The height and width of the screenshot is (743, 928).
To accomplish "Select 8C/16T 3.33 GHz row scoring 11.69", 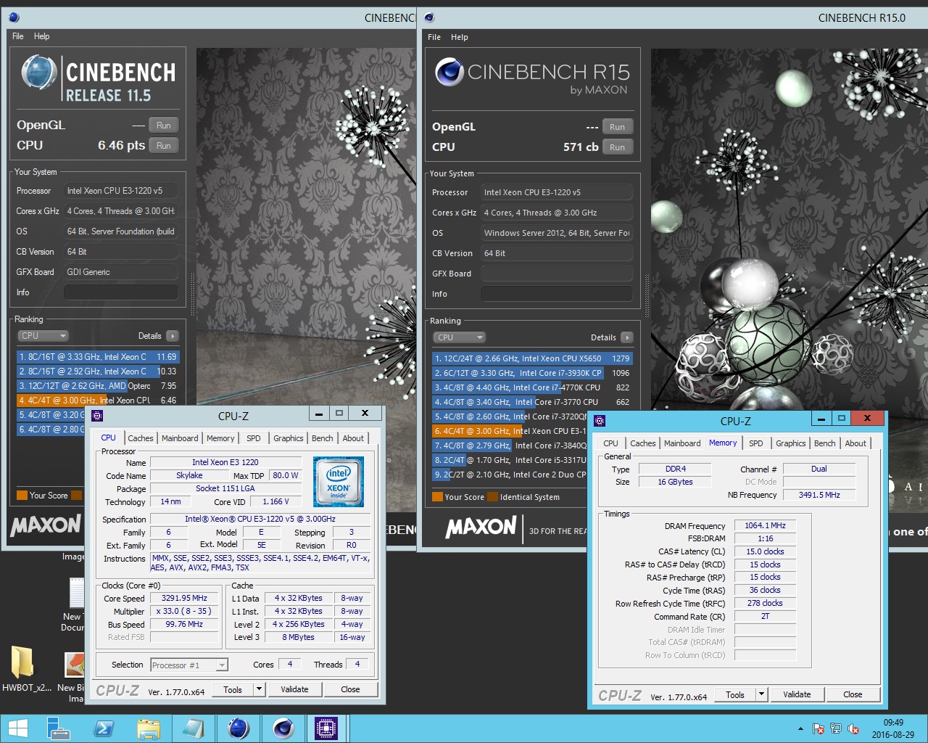I will click(x=98, y=357).
